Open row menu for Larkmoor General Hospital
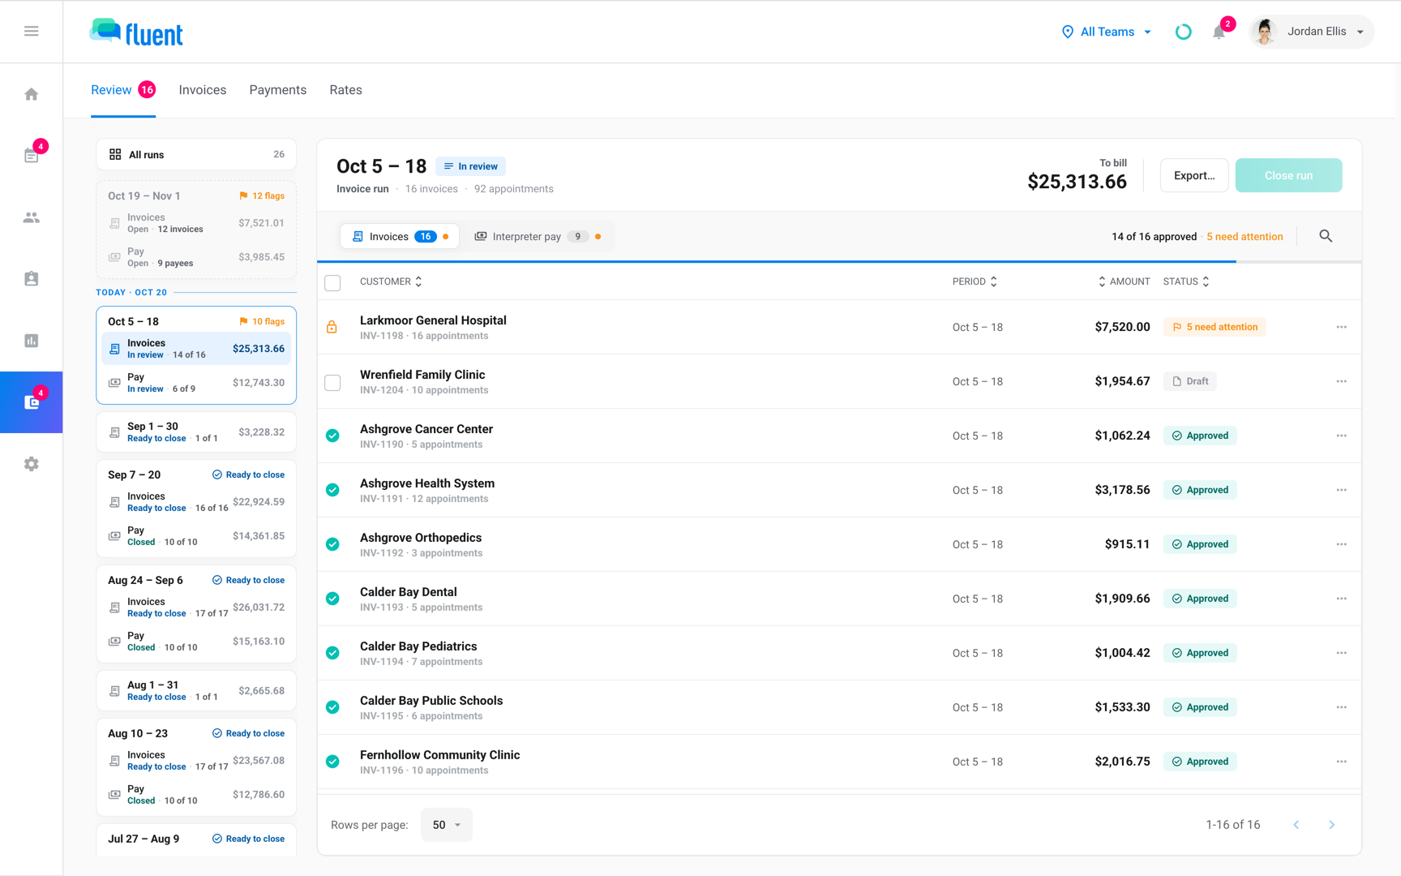Viewport: 1401px width, 876px height. coord(1341,327)
